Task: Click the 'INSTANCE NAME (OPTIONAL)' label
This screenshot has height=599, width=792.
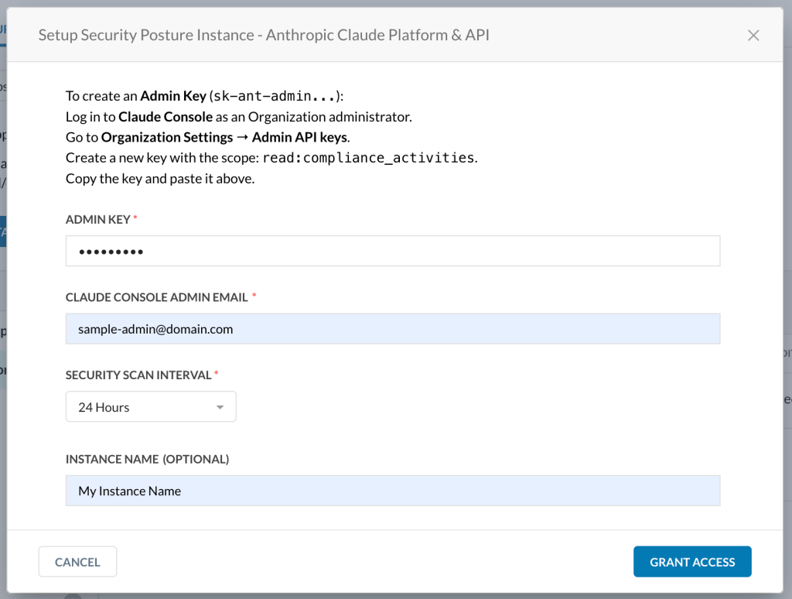Action: tap(148, 459)
